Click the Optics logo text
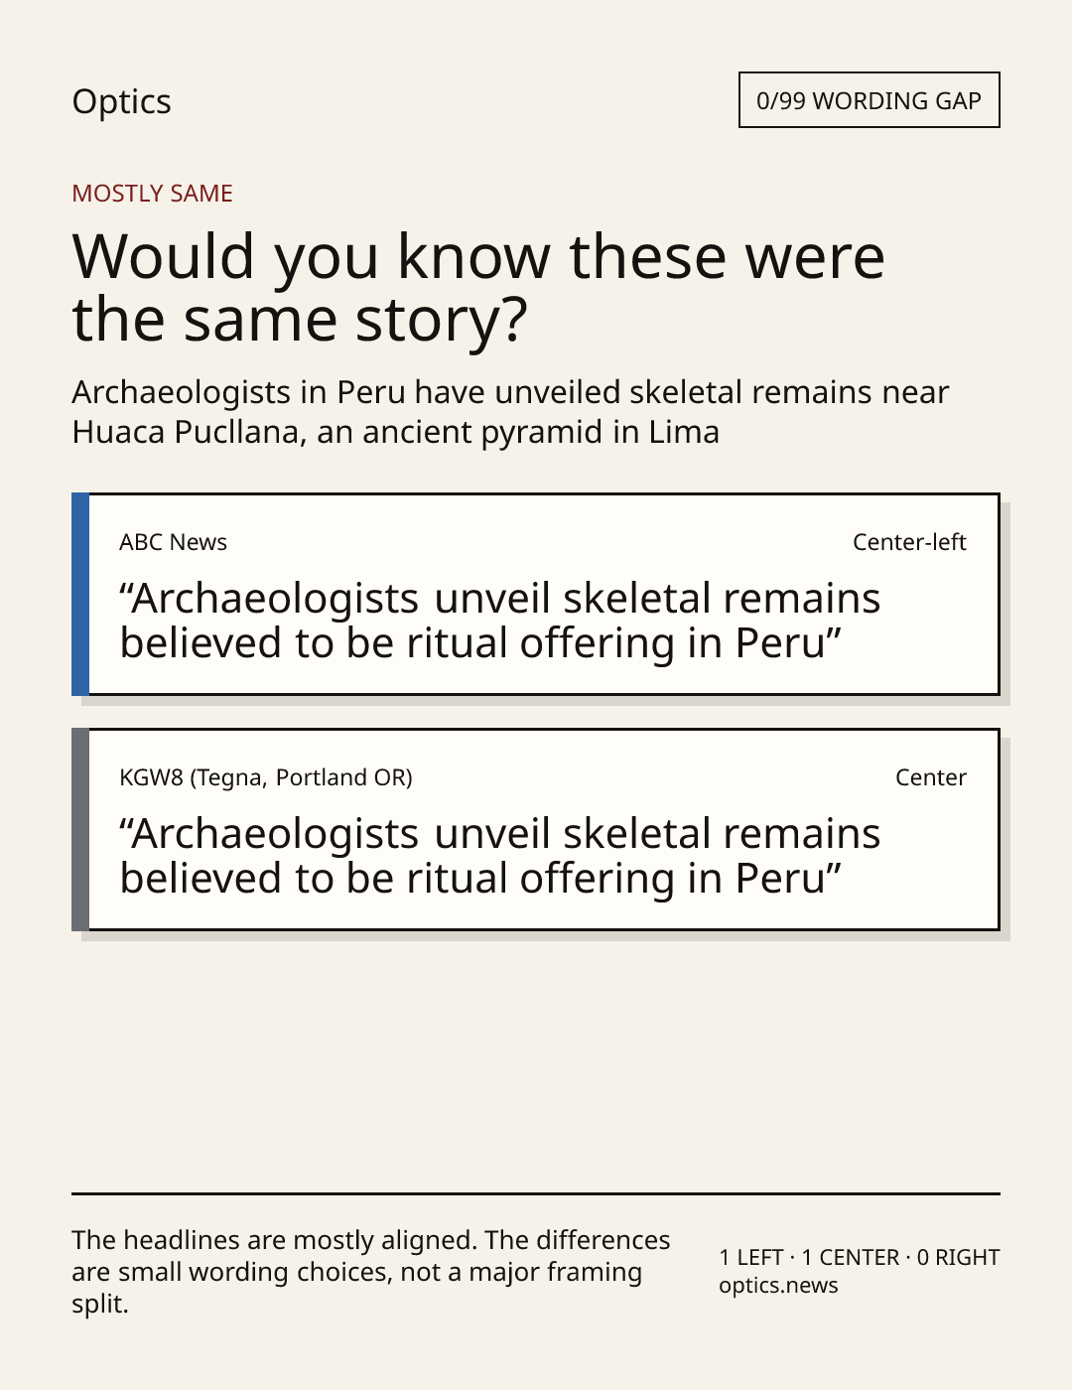1072x1390 pixels. click(x=121, y=101)
